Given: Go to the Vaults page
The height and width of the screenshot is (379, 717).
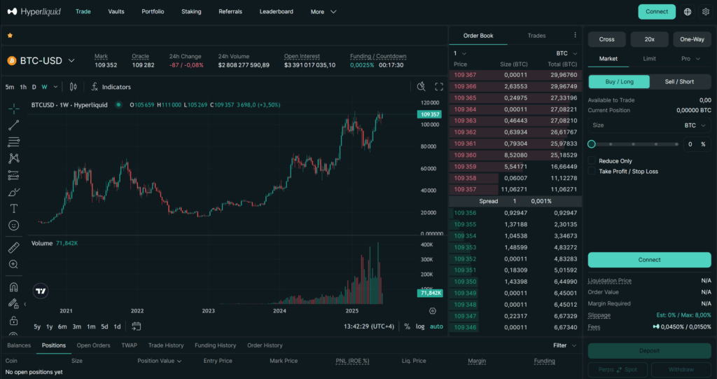Looking at the screenshot, I should click(x=116, y=12).
